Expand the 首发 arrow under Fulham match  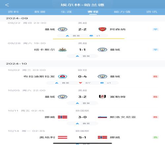(x=78, y=103)
